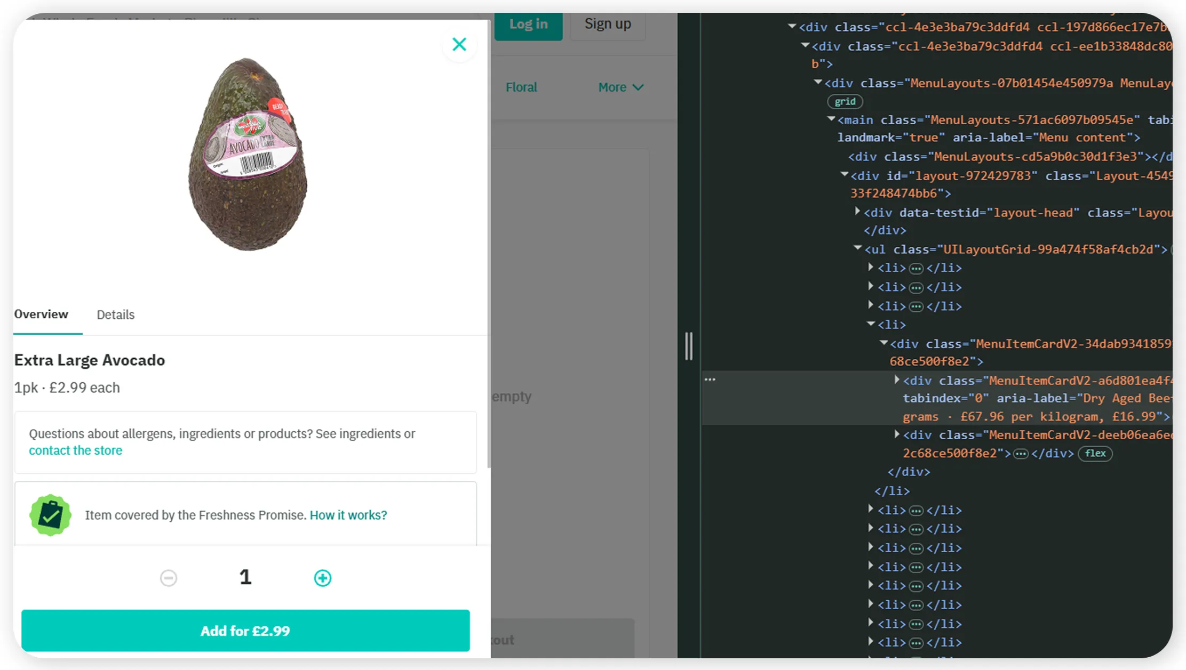This screenshot has width=1186, height=670.
Task: Click the green Freshness Promise badge icon
Action: (51, 515)
